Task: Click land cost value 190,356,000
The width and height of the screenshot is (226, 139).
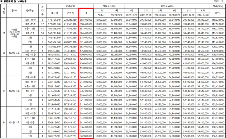Action: pos(54,51)
